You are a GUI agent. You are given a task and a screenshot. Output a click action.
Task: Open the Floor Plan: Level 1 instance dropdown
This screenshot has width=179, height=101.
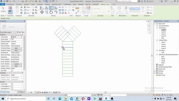click(x=8, y=32)
